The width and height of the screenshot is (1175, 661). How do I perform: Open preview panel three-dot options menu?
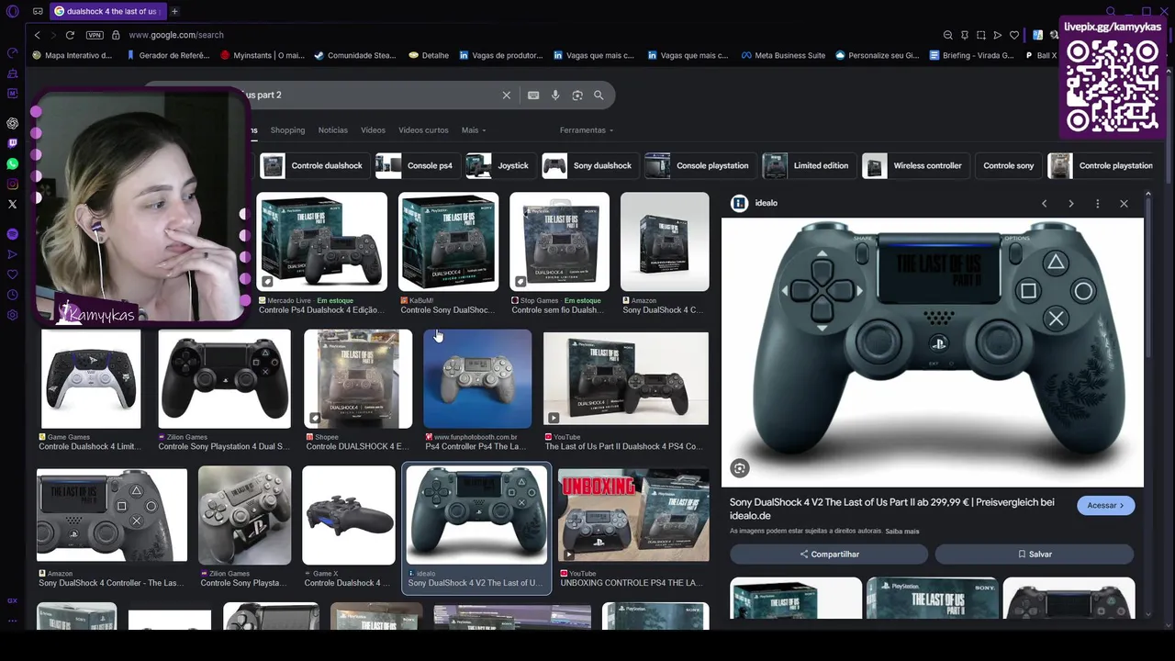point(1097,203)
